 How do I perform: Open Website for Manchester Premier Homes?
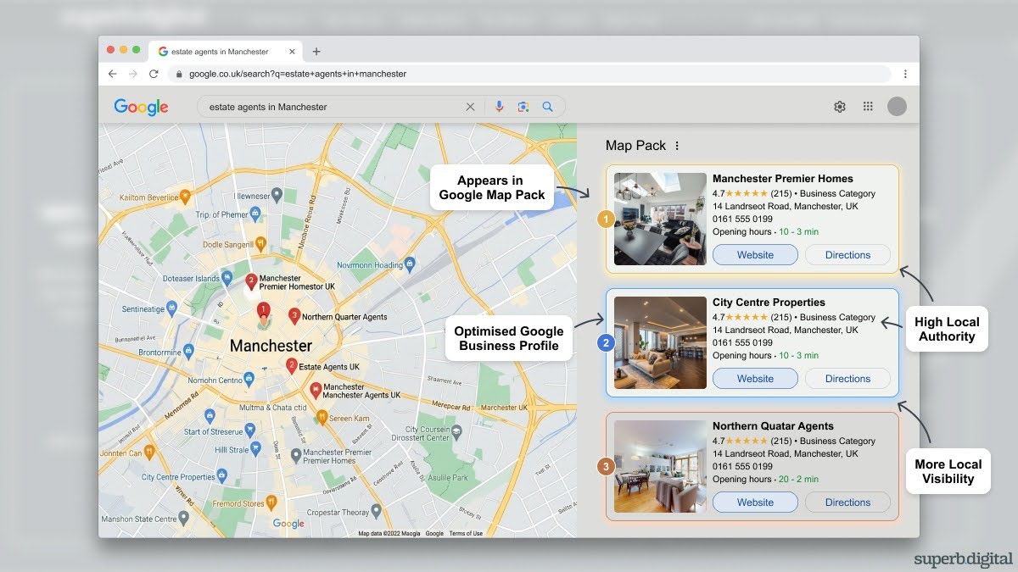click(x=755, y=255)
